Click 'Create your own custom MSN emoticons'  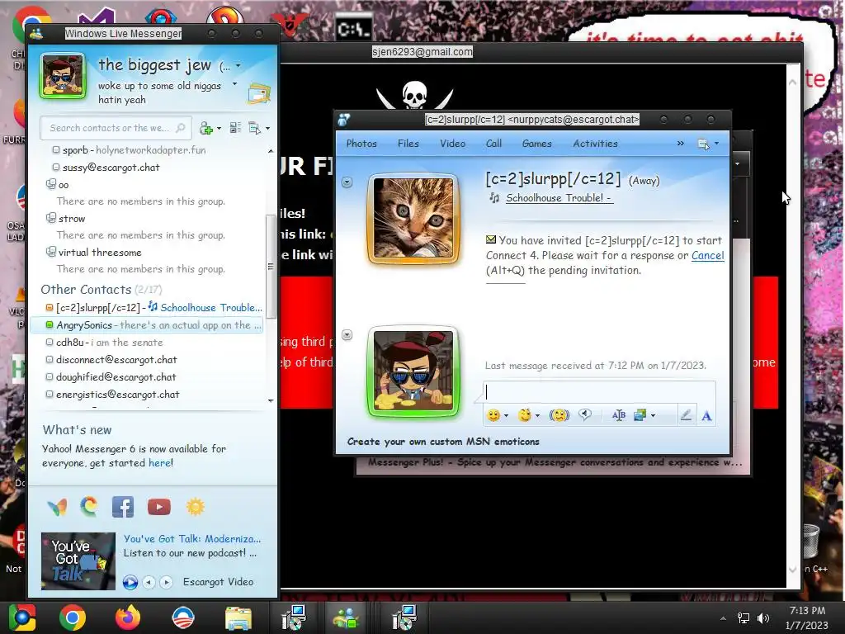443,442
